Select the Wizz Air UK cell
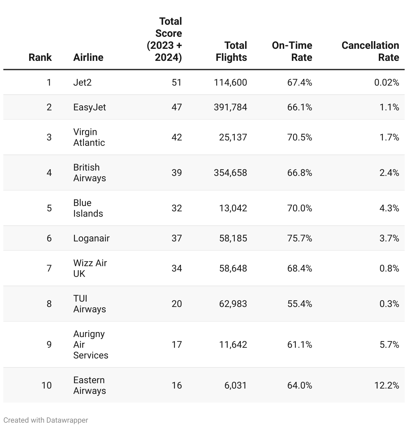The width and height of the screenshot is (408, 428). [90, 268]
